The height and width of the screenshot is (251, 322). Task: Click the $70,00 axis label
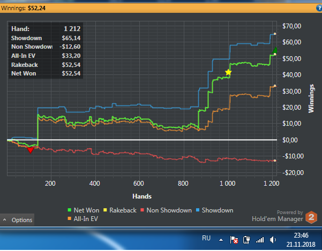coord(292,26)
